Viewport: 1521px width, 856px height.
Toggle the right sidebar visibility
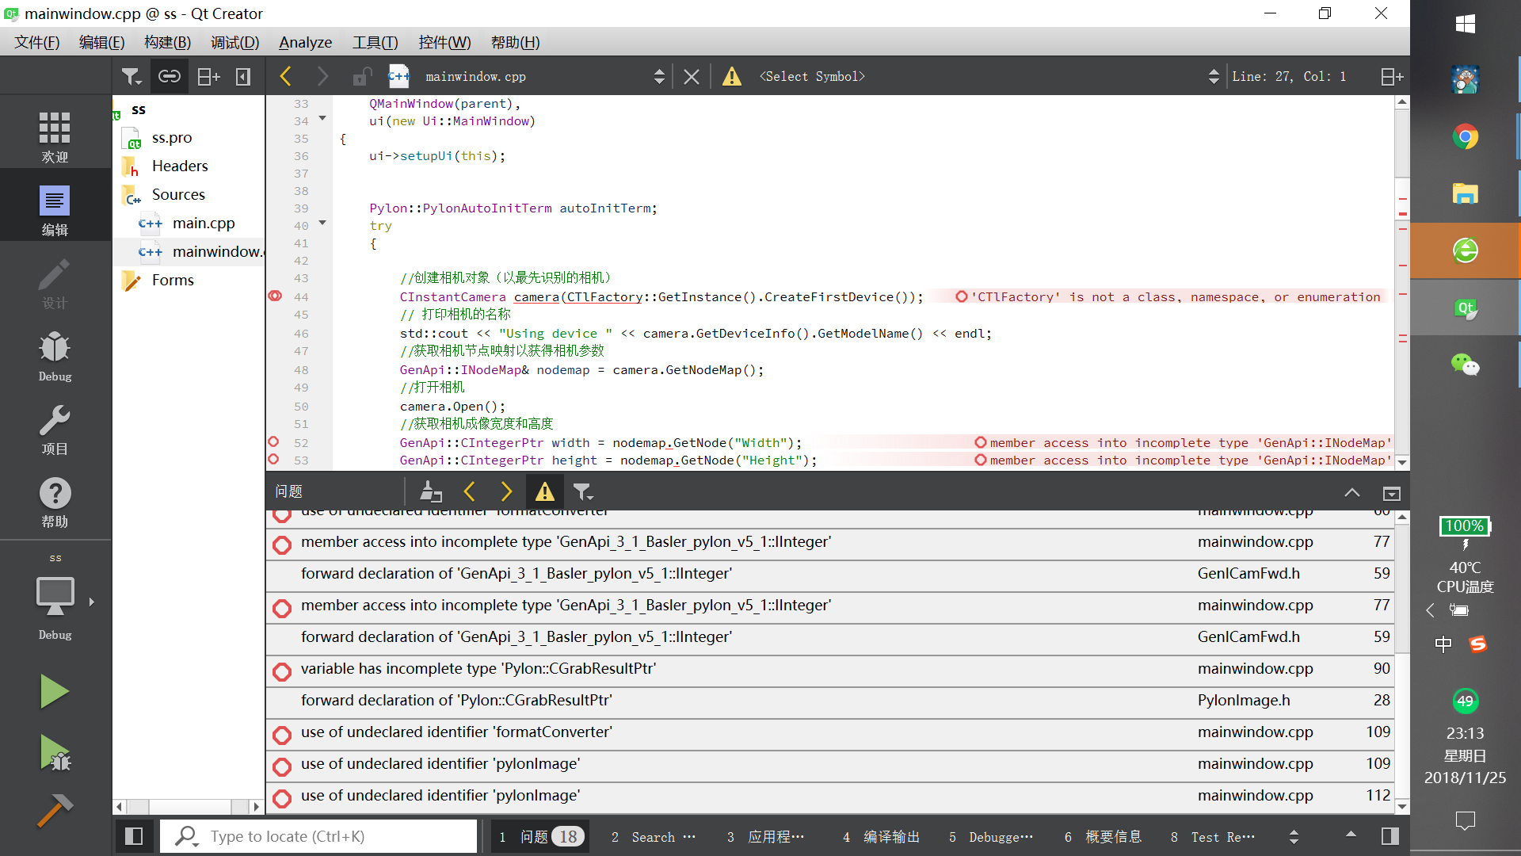(1390, 836)
